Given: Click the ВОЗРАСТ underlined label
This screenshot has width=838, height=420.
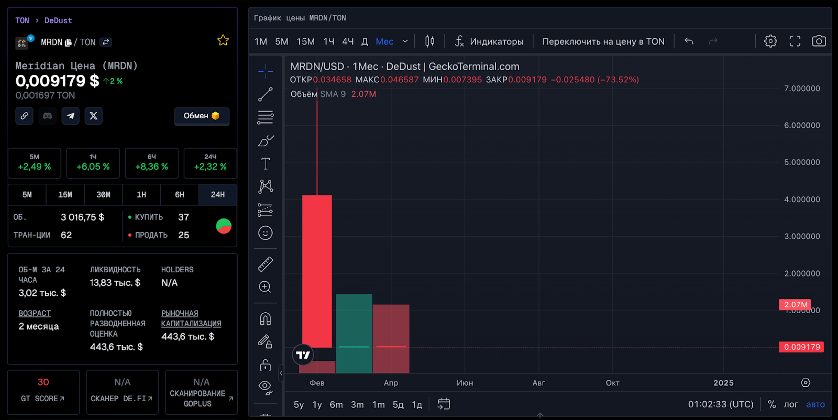Looking at the screenshot, I should click(x=35, y=313).
